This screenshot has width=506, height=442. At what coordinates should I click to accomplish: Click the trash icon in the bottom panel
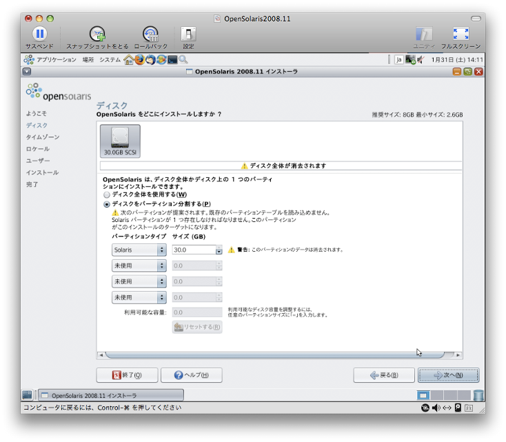pos(479,395)
